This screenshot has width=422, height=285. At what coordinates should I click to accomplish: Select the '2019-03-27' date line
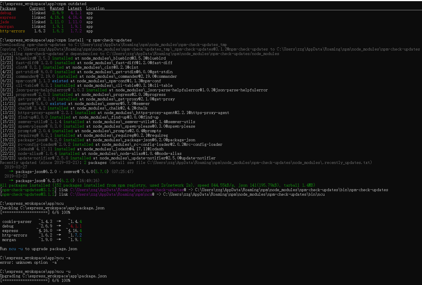point(16,167)
